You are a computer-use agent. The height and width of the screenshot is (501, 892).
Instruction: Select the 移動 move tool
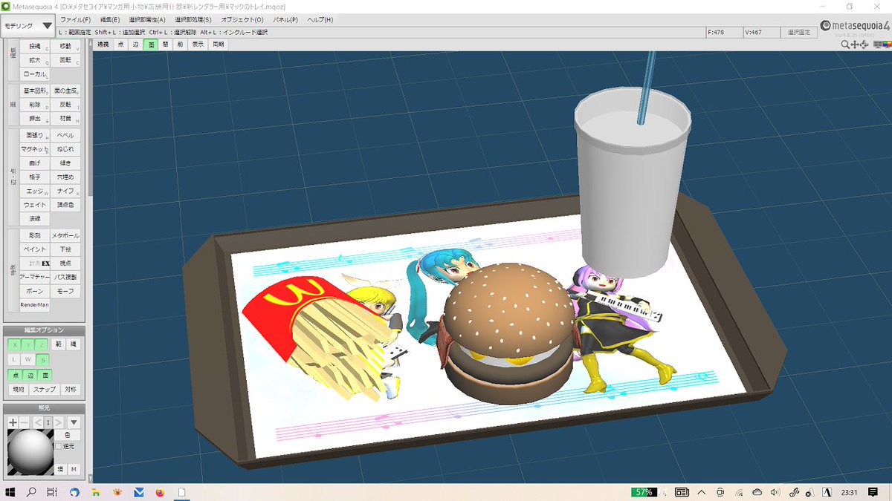tap(65, 46)
